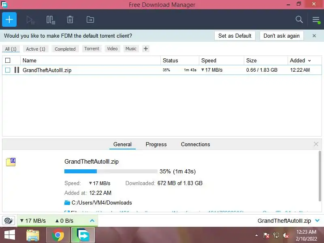Sort by the Status column header
This screenshot has width=324, height=243.
coord(180,60)
